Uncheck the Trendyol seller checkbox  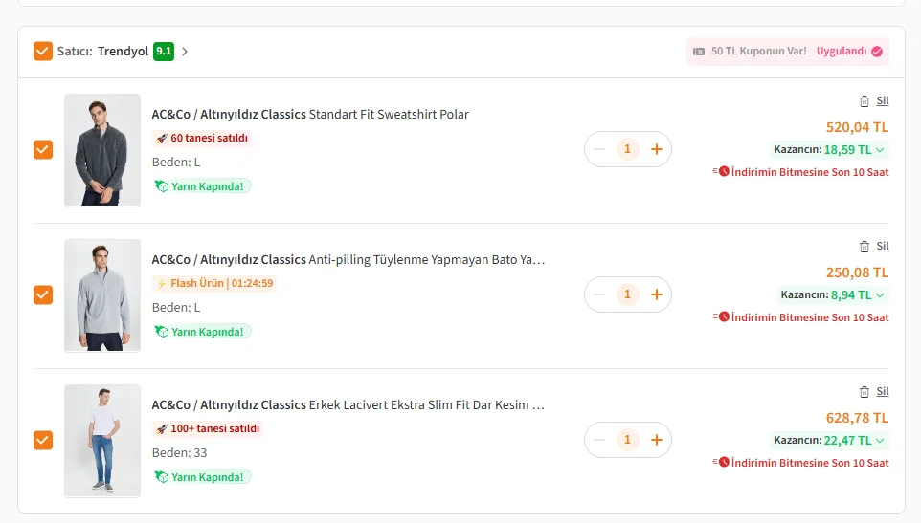[43, 51]
